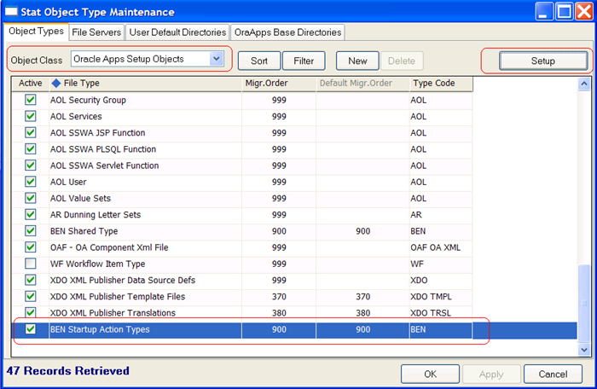This screenshot has height=389, width=597.
Task: Click the Type Code column header
Action: point(434,84)
